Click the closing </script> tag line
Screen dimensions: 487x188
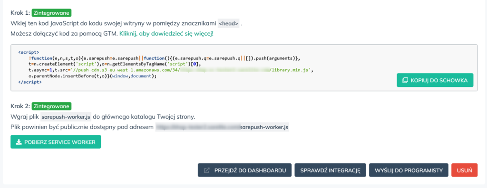coord(30,82)
